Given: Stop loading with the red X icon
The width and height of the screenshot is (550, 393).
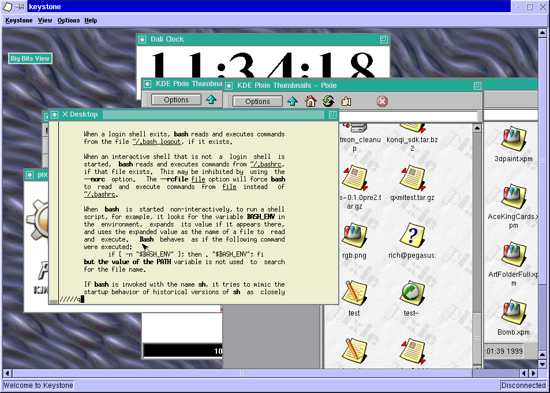Looking at the screenshot, I should [x=382, y=102].
